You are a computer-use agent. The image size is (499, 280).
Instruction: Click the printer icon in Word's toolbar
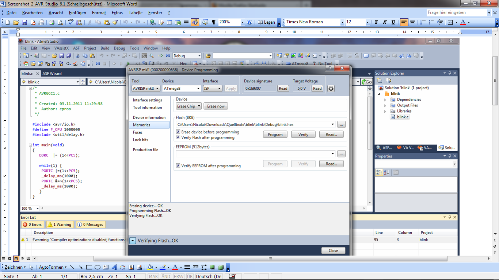(x=52, y=22)
